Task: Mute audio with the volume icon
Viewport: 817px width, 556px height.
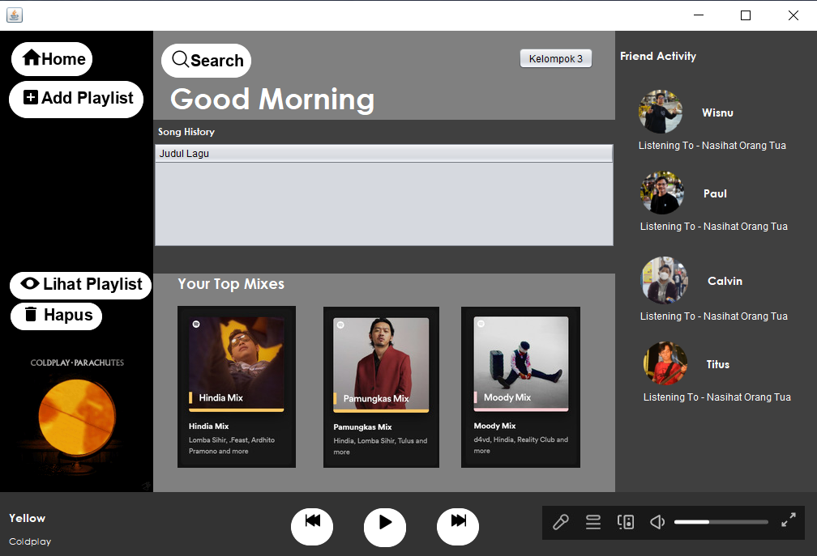Action: point(657,522)
